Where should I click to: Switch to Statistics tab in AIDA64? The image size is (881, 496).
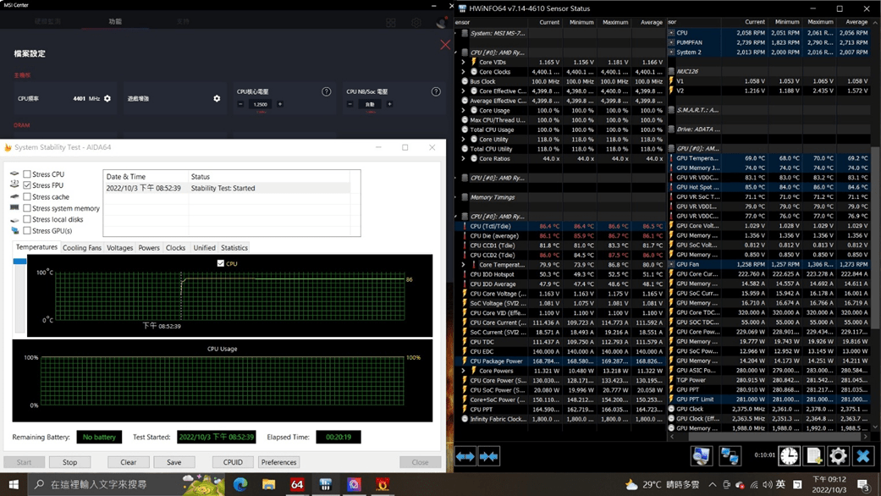coord(234,248)
